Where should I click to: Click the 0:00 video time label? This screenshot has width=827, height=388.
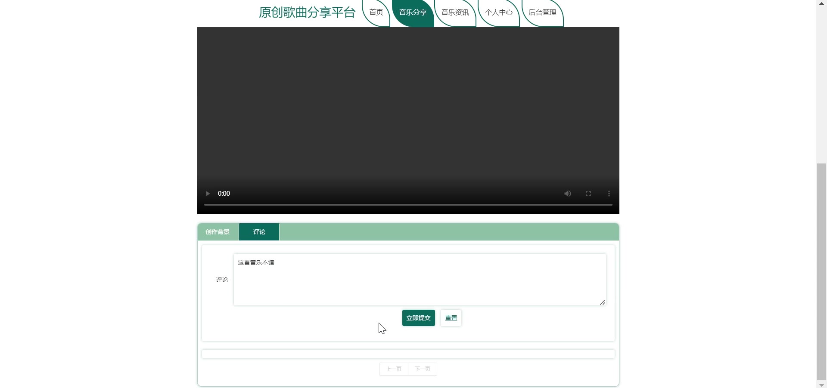point(224,194)
